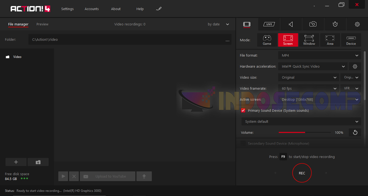This screenshot has width=368, height=196.
Task: Delete recording with the X button
Action: [x=74, y=176]
